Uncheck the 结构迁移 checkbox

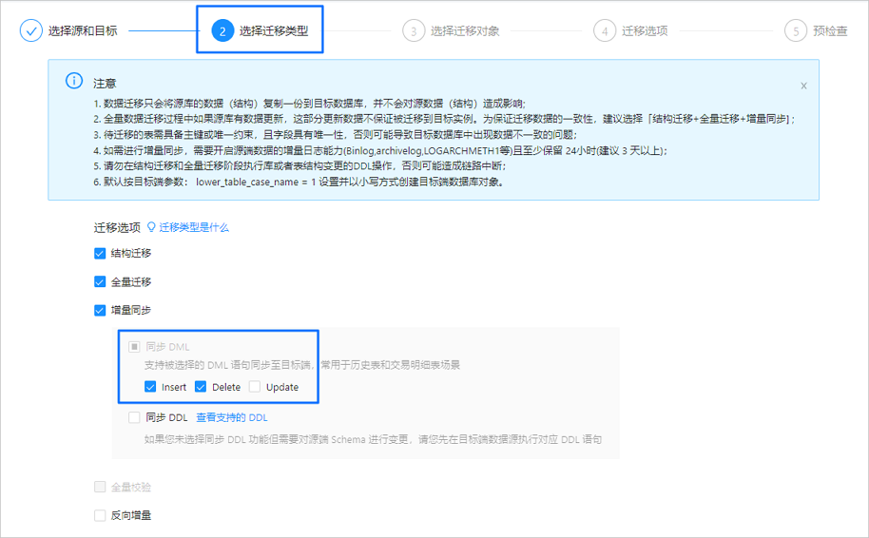click(x=100, y=253)
